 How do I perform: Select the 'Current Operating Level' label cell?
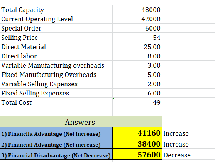pos(56,19)
